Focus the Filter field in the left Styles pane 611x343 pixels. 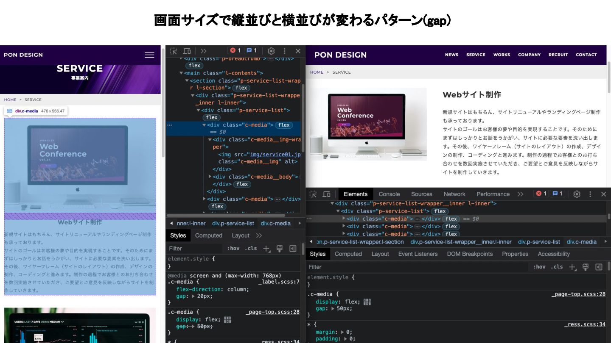point(194,249)
